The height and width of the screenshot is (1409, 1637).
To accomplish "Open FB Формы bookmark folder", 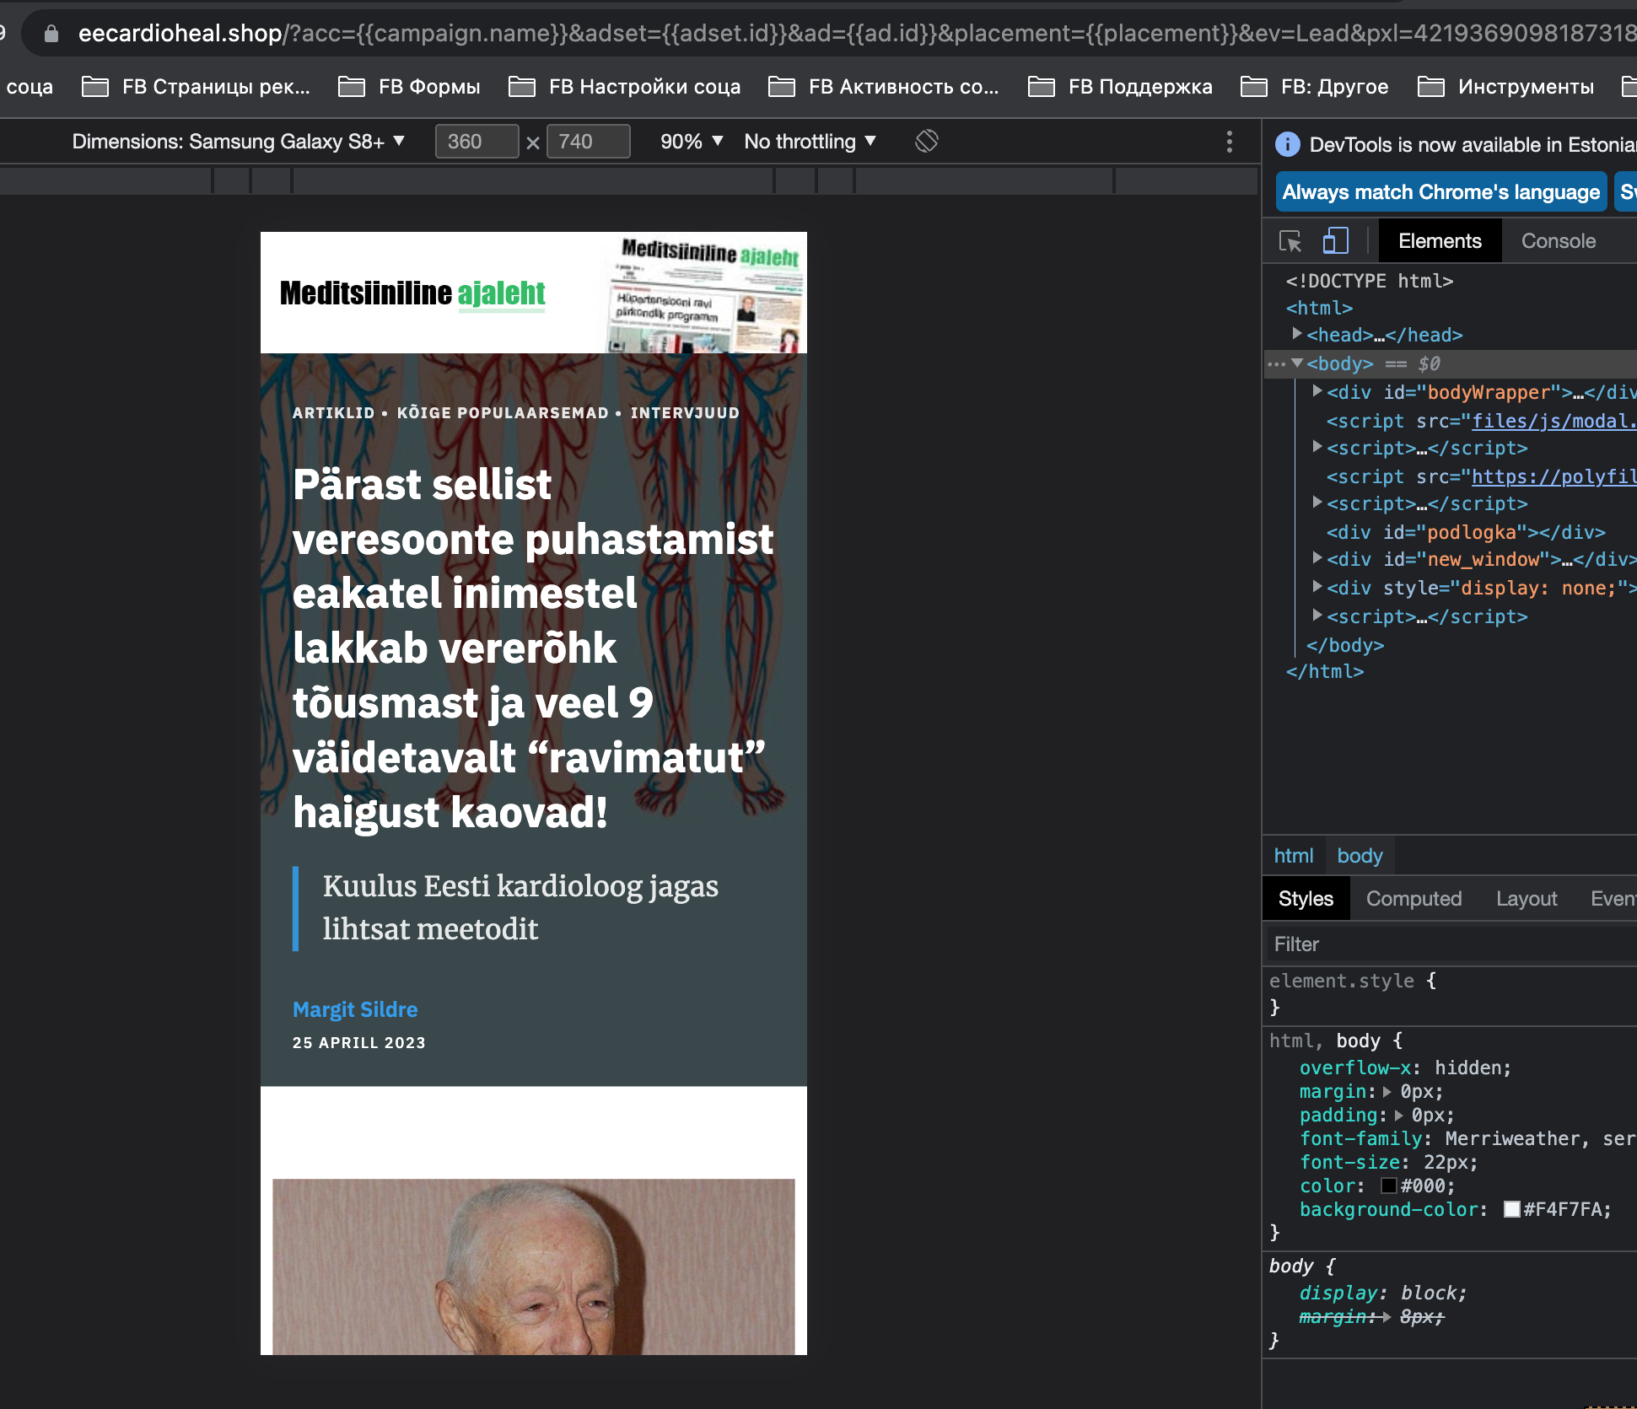I will coord(409,87).
